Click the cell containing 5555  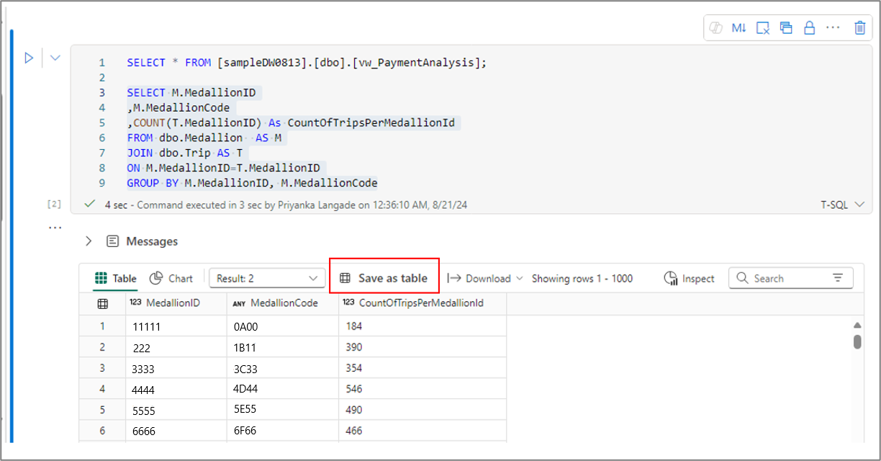click(x=176, y=410)
